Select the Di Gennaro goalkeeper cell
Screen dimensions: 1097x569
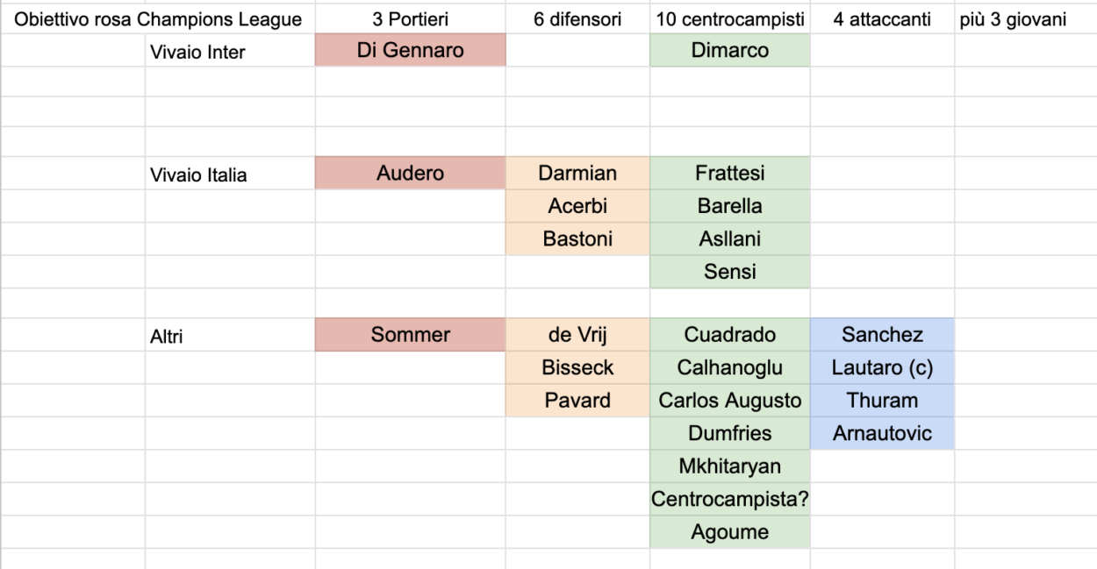(x=410, y=50)
